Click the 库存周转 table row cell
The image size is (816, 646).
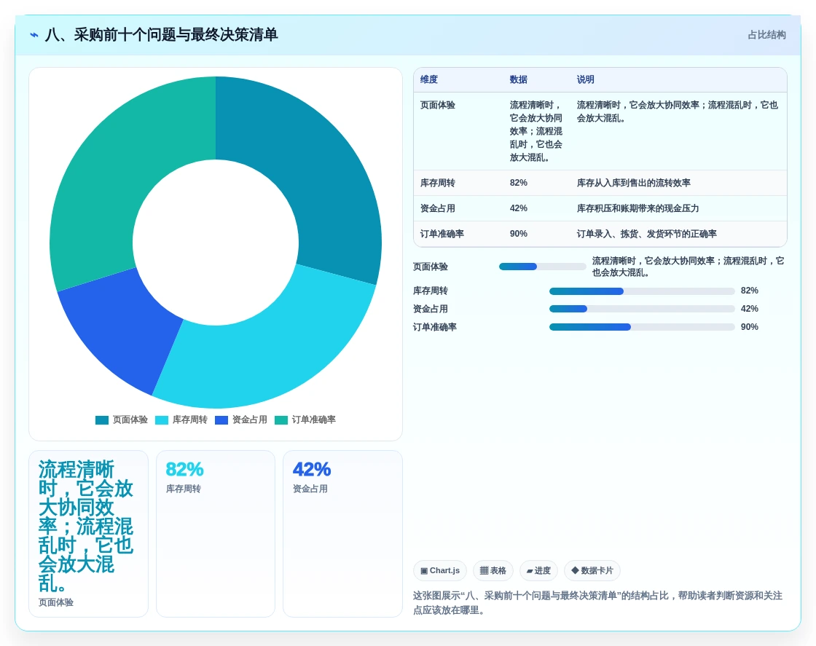[x=438, y=183]
